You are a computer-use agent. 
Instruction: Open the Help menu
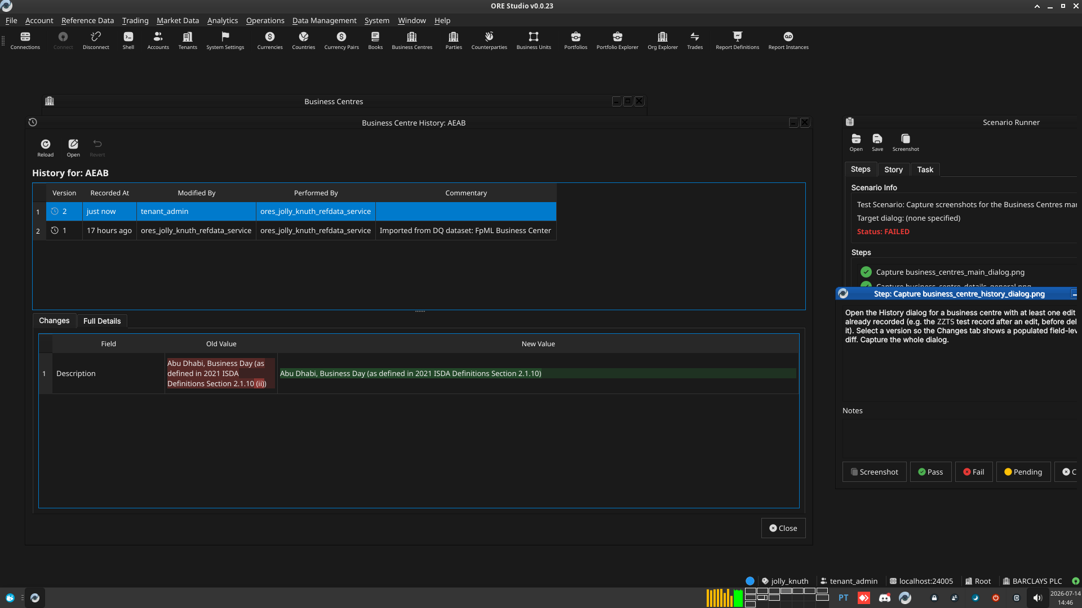click(x=442, y=20)
